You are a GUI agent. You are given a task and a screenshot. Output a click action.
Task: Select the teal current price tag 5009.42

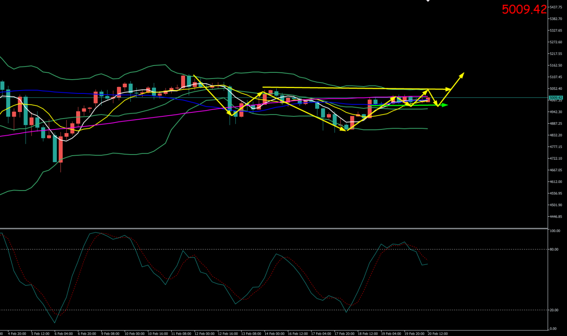point(555,97)
